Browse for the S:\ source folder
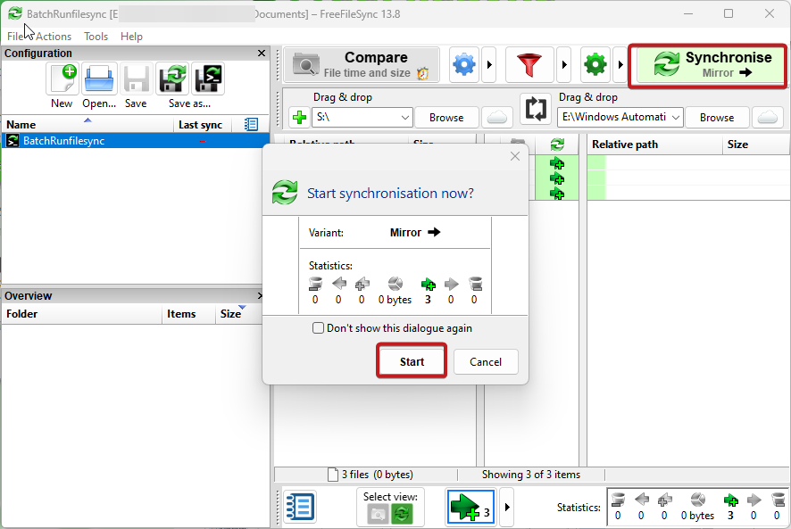Screen dimensions: 791x529 pyautogui.click(x=446, y=118)
